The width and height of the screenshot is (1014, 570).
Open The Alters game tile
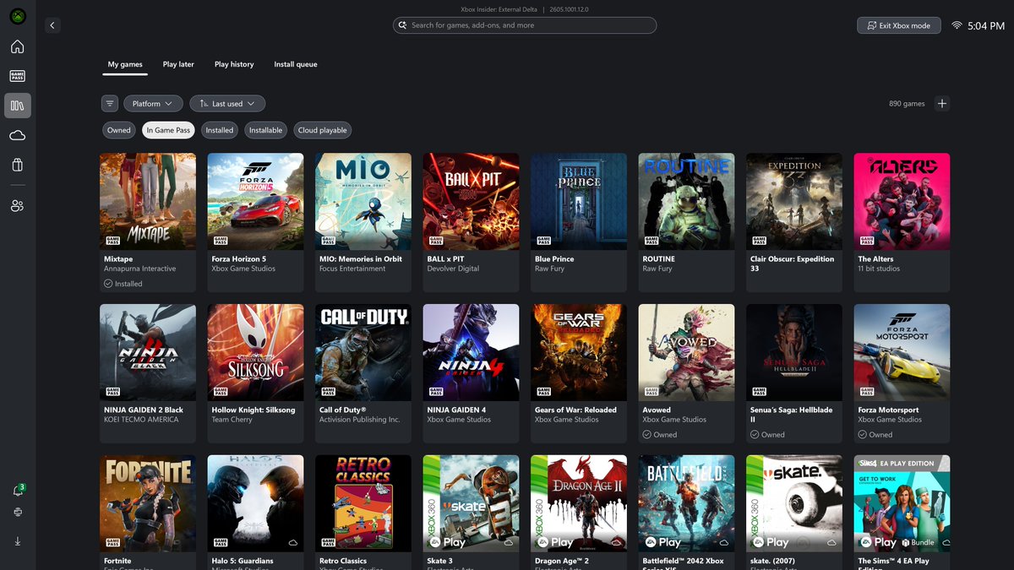pyautogui.click(x=902, y=223)
